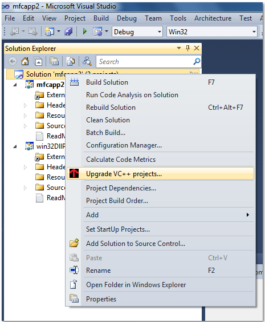Toggle the Solution Explorer auto-hide pin
Viewport: 265px width, 322px height.
click(187, 48)
